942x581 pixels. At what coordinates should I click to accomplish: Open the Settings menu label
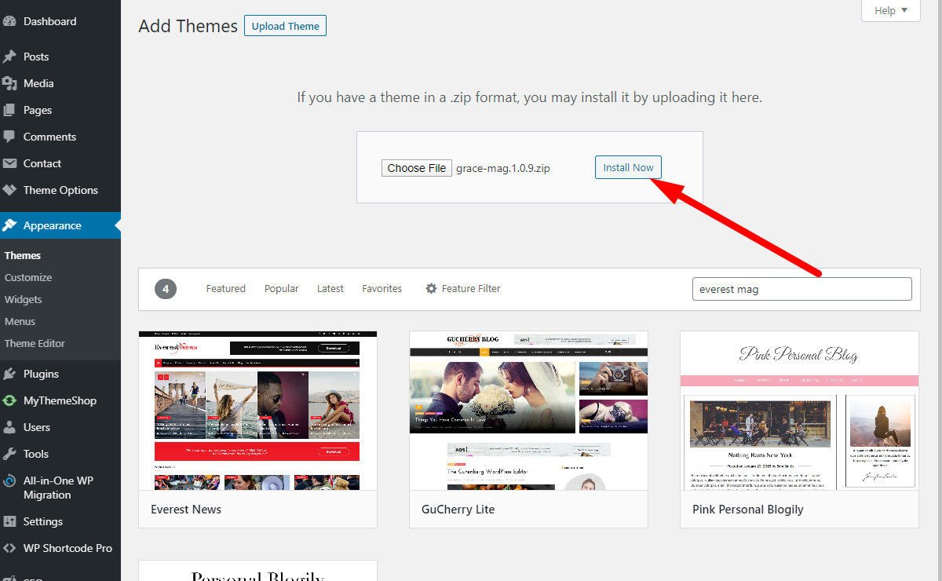pos(43,521)
